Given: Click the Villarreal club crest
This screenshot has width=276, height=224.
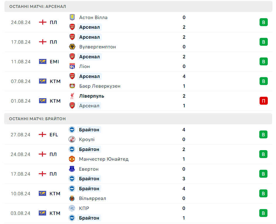Looking at the screenshot, I should coord(72,198).
